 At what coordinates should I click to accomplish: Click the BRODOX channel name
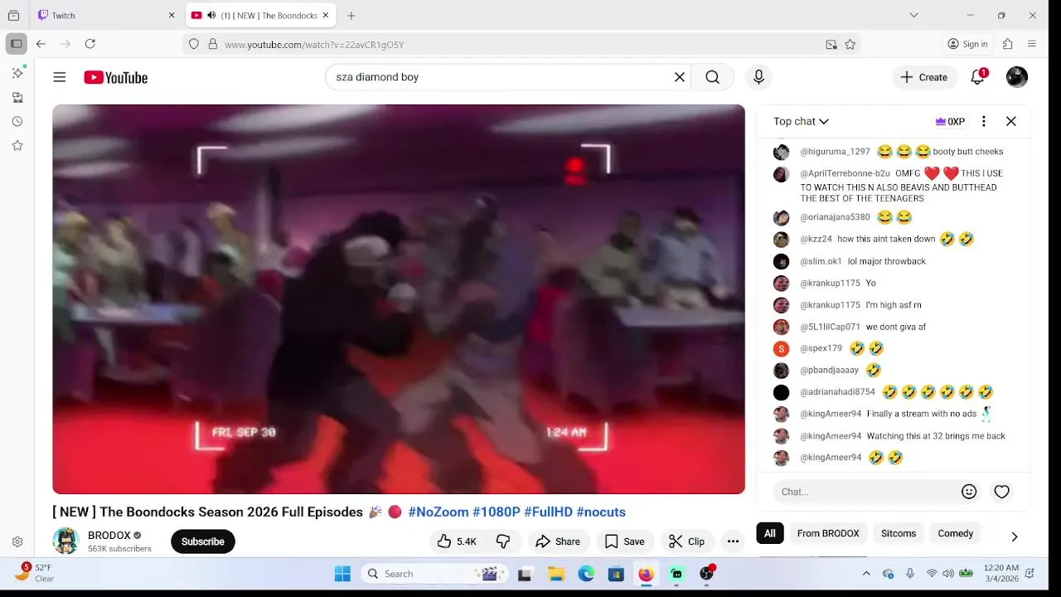click(109, 536)
